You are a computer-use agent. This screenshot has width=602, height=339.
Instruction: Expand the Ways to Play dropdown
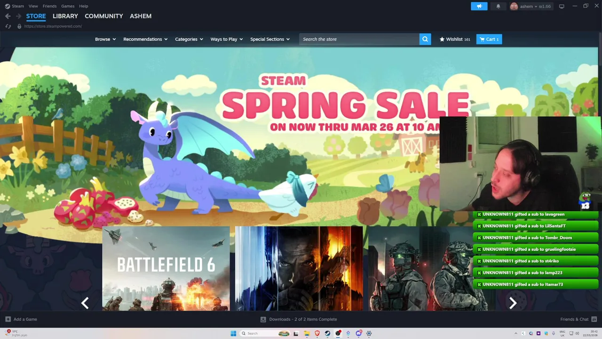coord(227,39)
